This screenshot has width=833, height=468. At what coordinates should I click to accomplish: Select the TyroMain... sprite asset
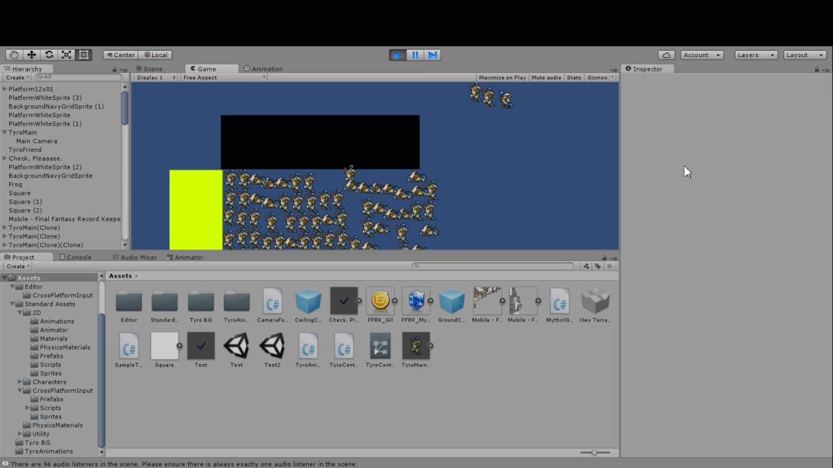click(416, 350)
